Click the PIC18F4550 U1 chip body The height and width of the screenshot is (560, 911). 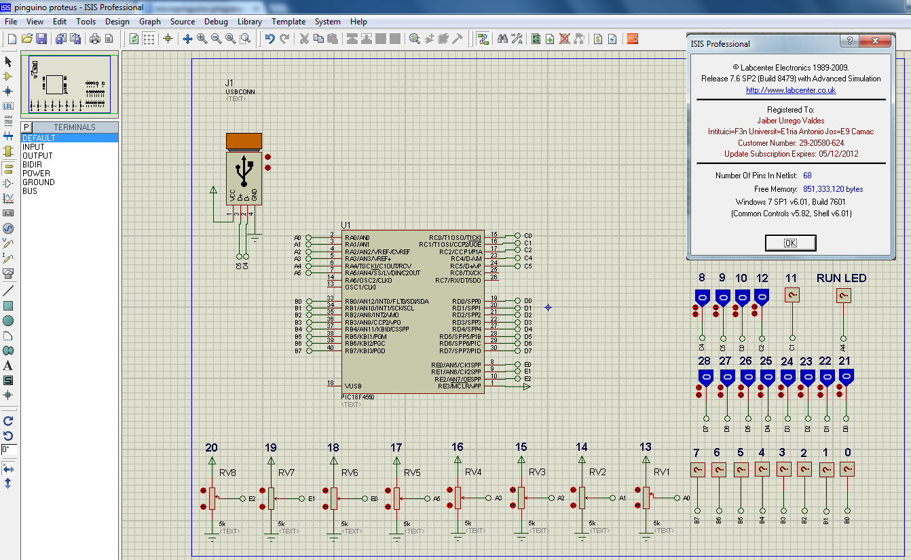(x=413, y=312)
